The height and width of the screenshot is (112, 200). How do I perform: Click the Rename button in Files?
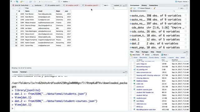click(155, 55)
